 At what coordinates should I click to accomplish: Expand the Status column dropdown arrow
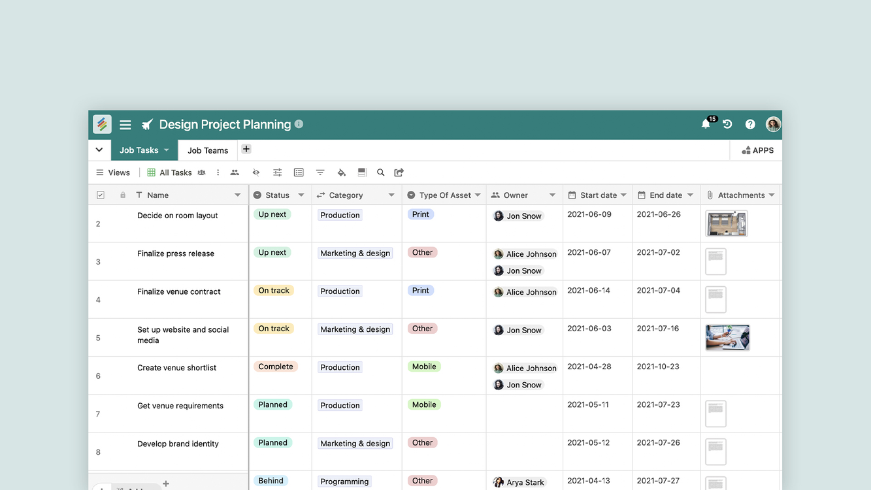point(301,195)
